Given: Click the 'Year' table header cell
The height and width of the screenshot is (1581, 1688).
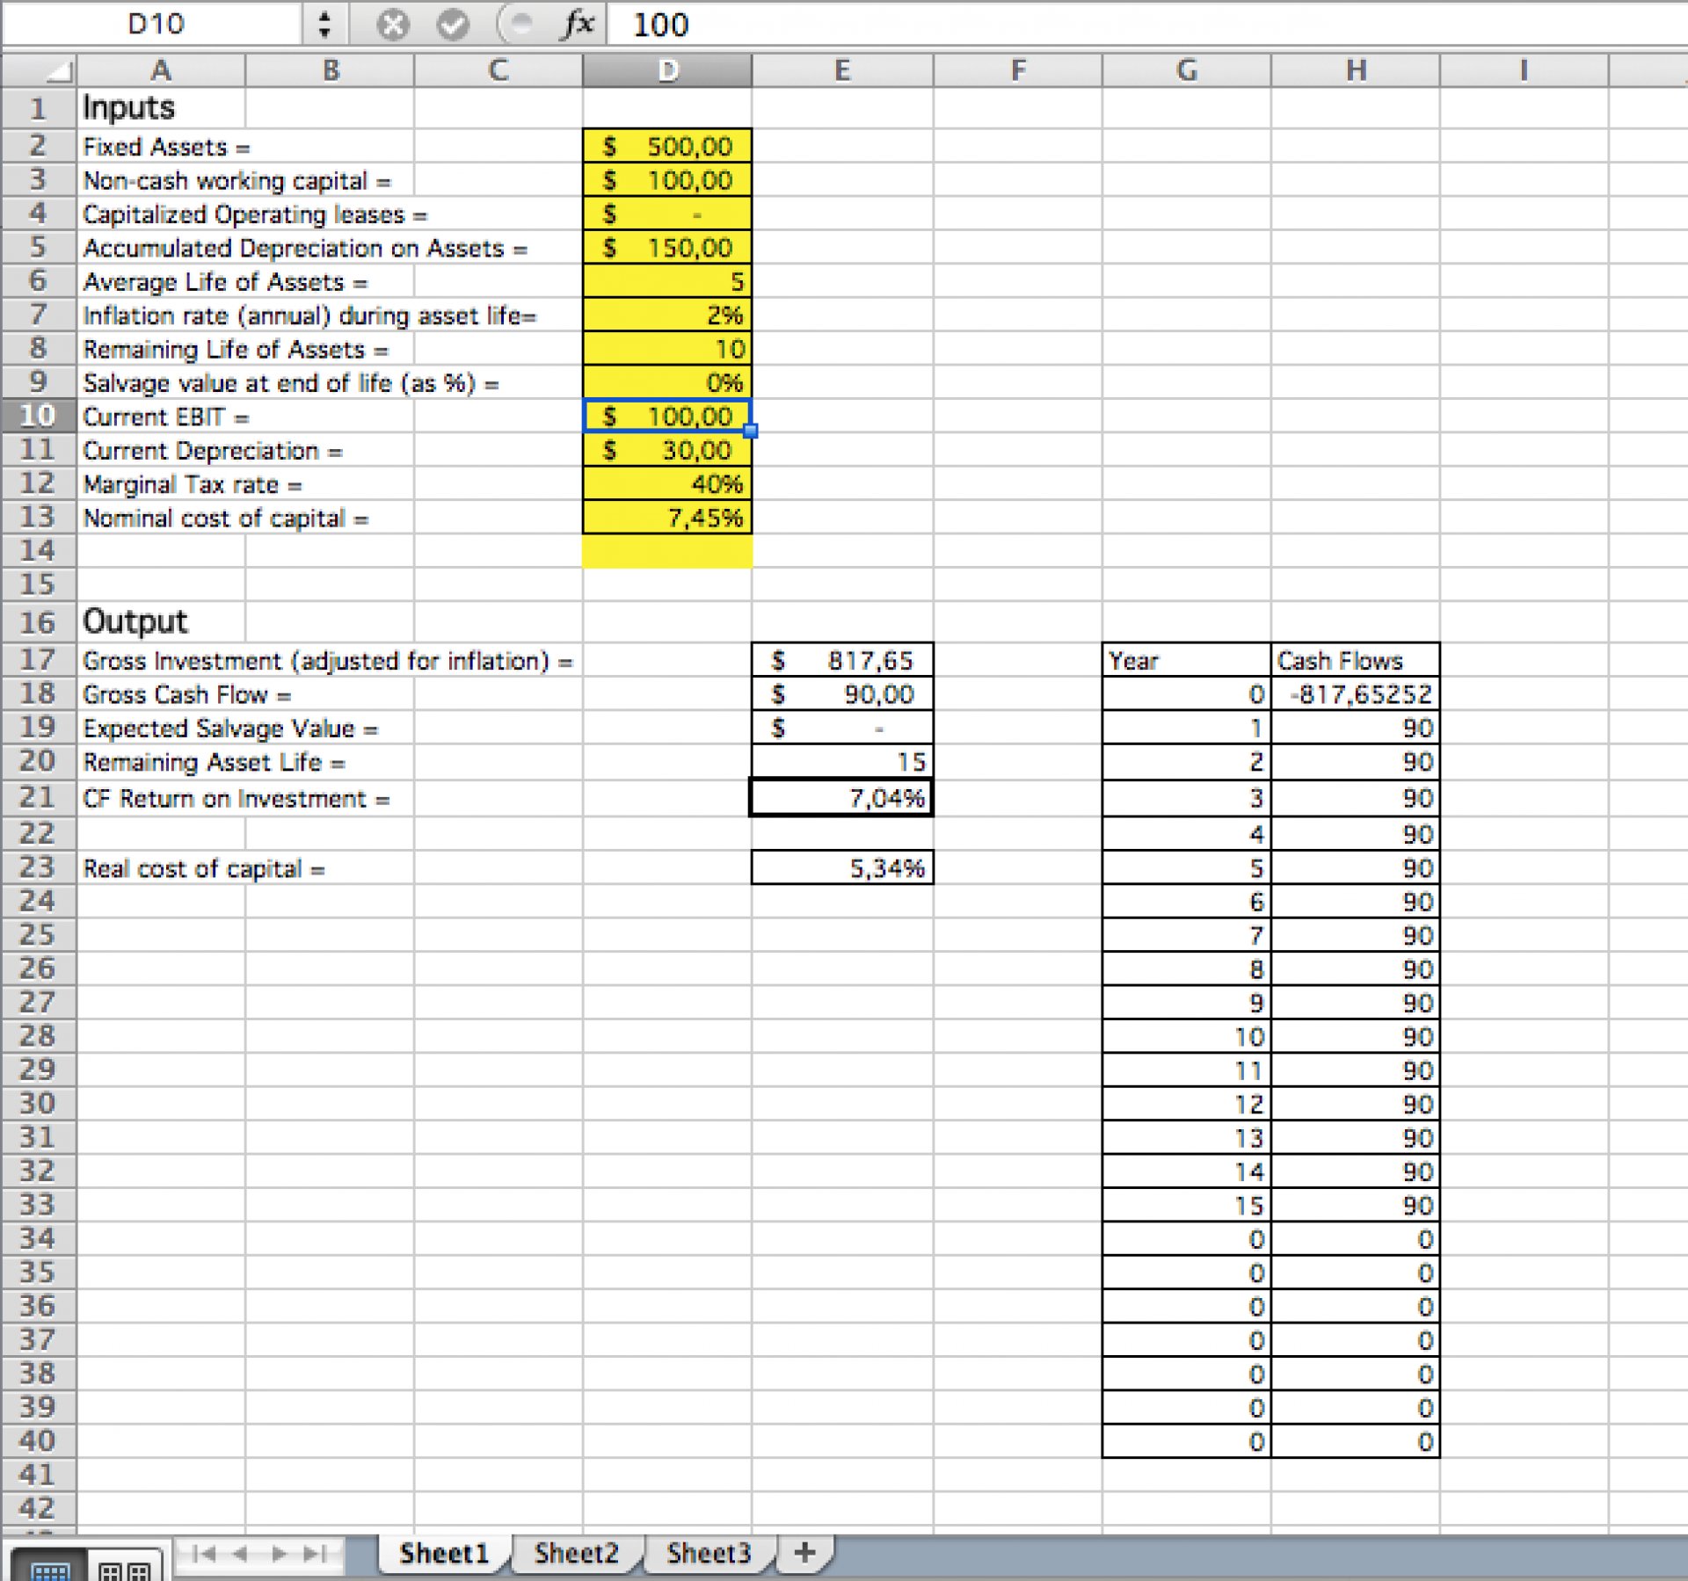Looking at the screenshot, I should [x=1187, y=660].
